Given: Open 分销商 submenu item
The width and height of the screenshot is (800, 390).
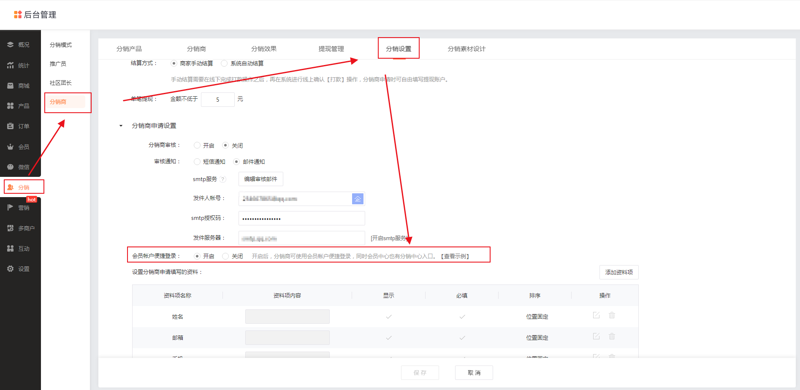Looking at the screenshot, I should tap(65, 102).
